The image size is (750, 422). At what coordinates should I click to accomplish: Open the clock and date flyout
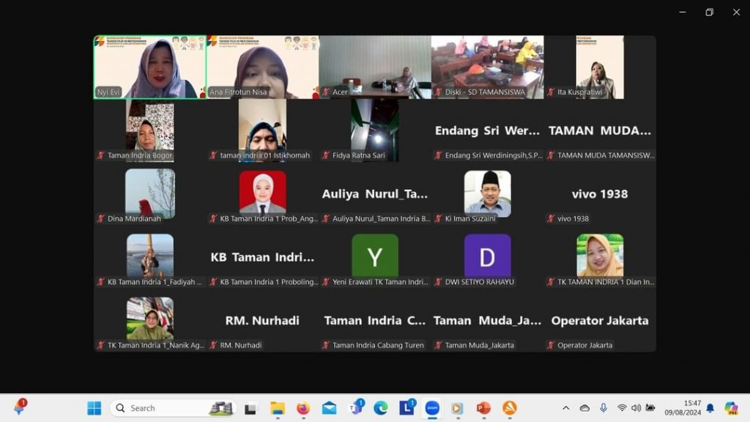(692, 408)
